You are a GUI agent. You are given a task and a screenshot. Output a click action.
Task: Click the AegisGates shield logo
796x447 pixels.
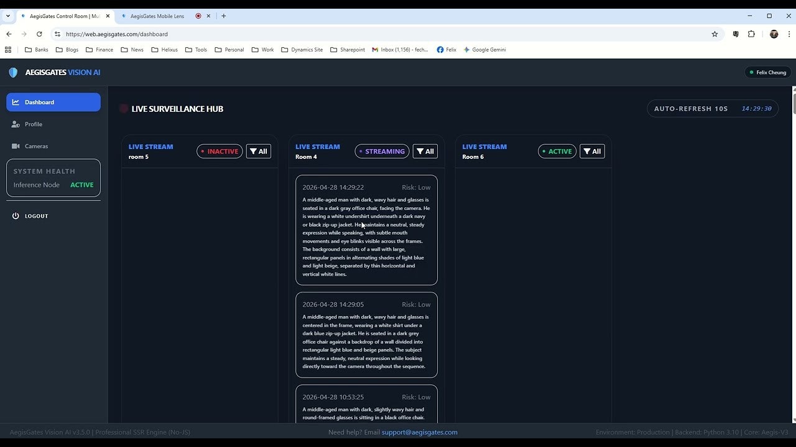point(12,72)
